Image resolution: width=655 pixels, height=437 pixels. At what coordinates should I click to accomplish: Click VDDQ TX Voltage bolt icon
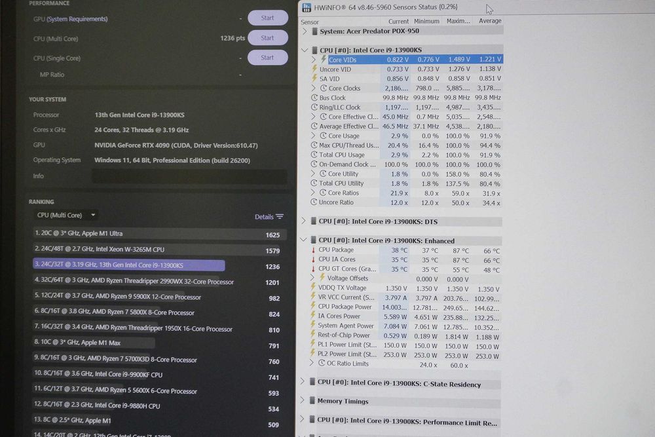click(313, 287)
